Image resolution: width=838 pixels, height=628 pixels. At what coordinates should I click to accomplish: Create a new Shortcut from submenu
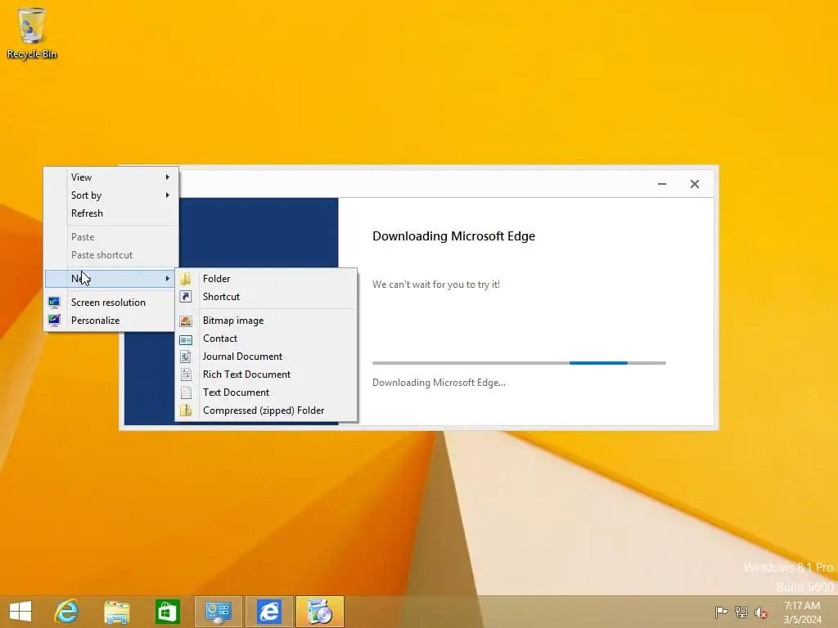[x=266, y=296]
